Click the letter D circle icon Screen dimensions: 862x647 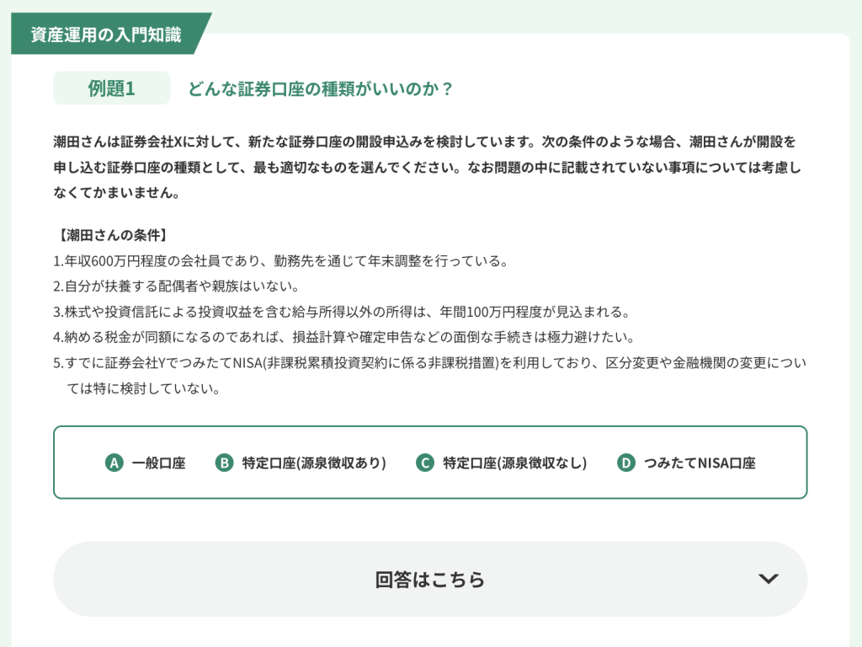pos(628,463)
